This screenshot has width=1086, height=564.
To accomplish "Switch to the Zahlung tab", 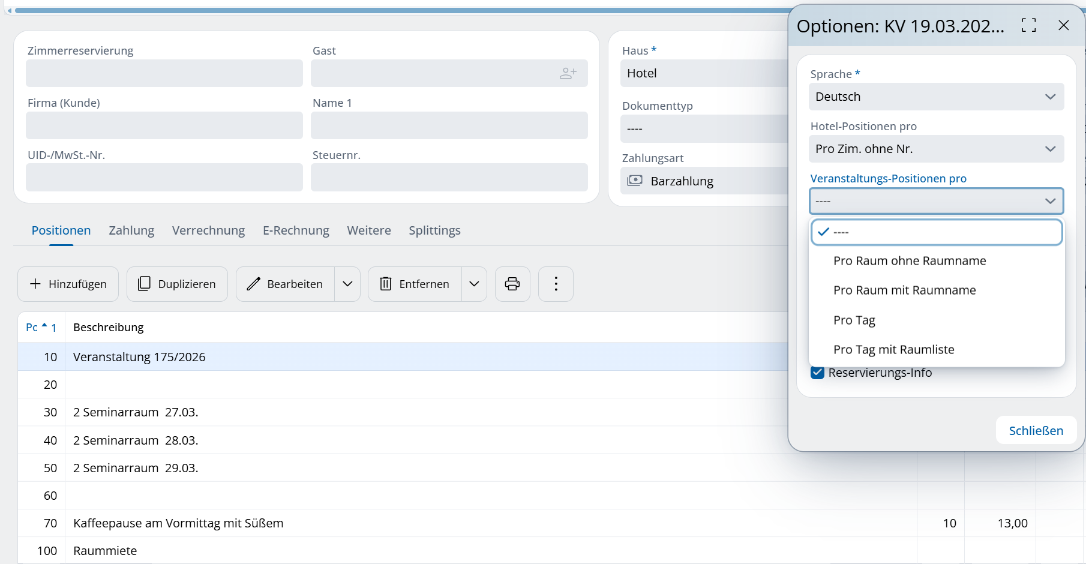I will pos(131,230).
